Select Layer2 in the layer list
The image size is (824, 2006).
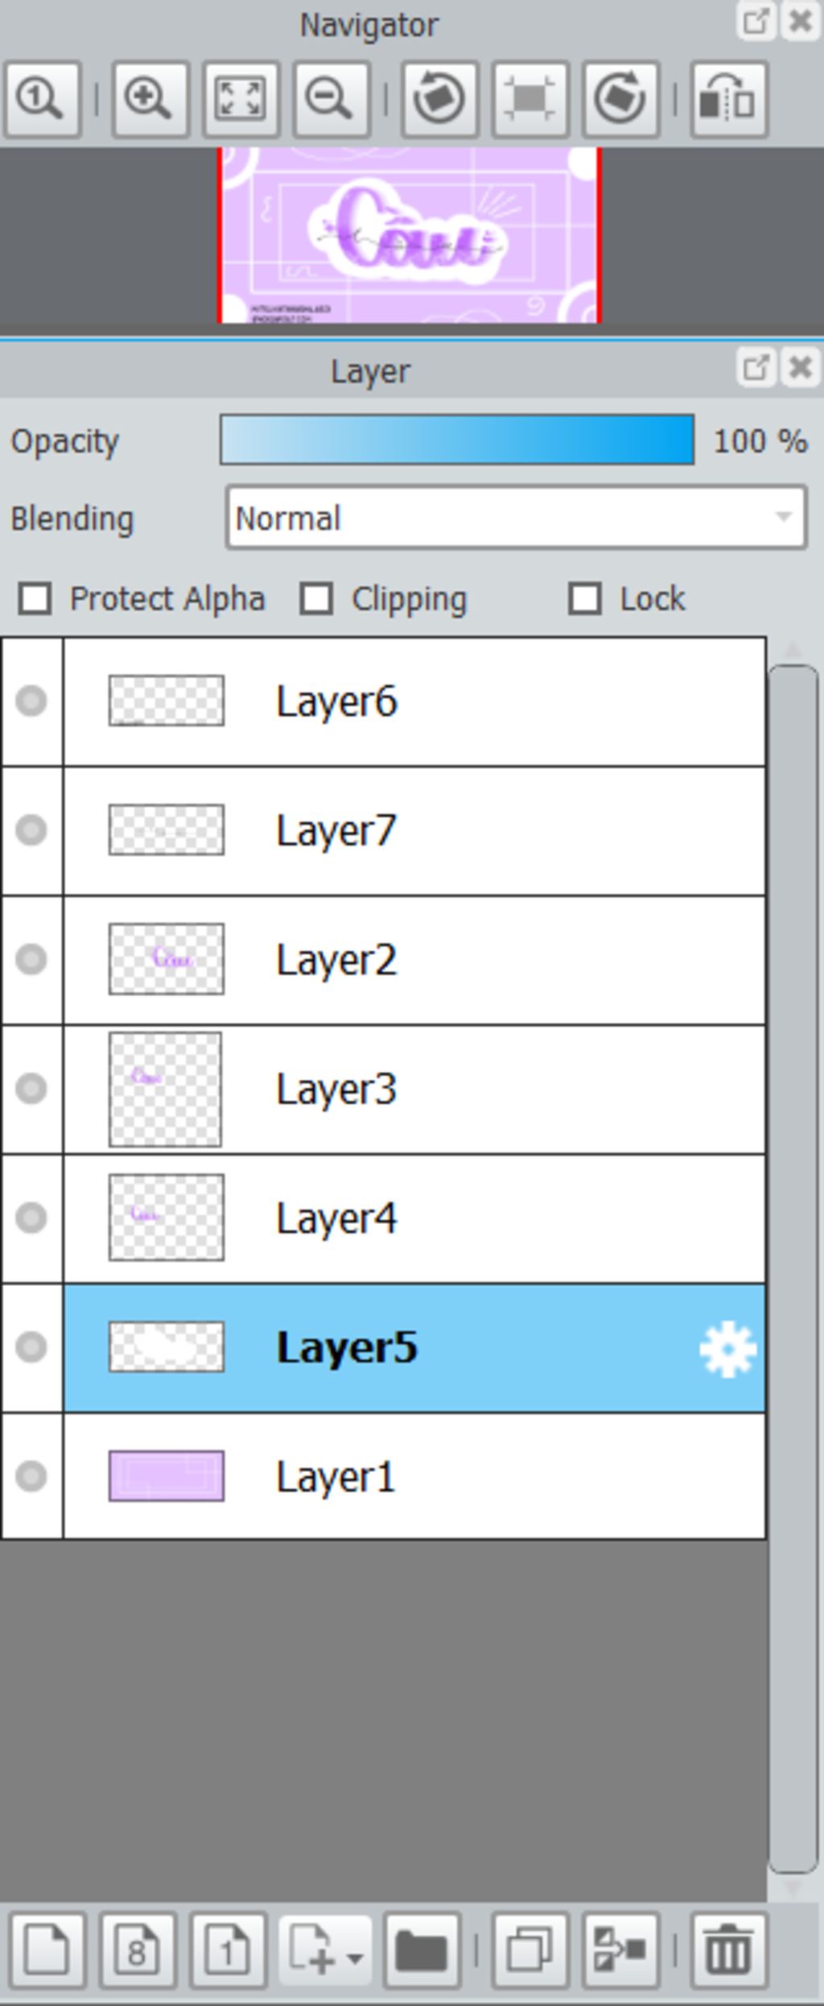coord(483,959)
